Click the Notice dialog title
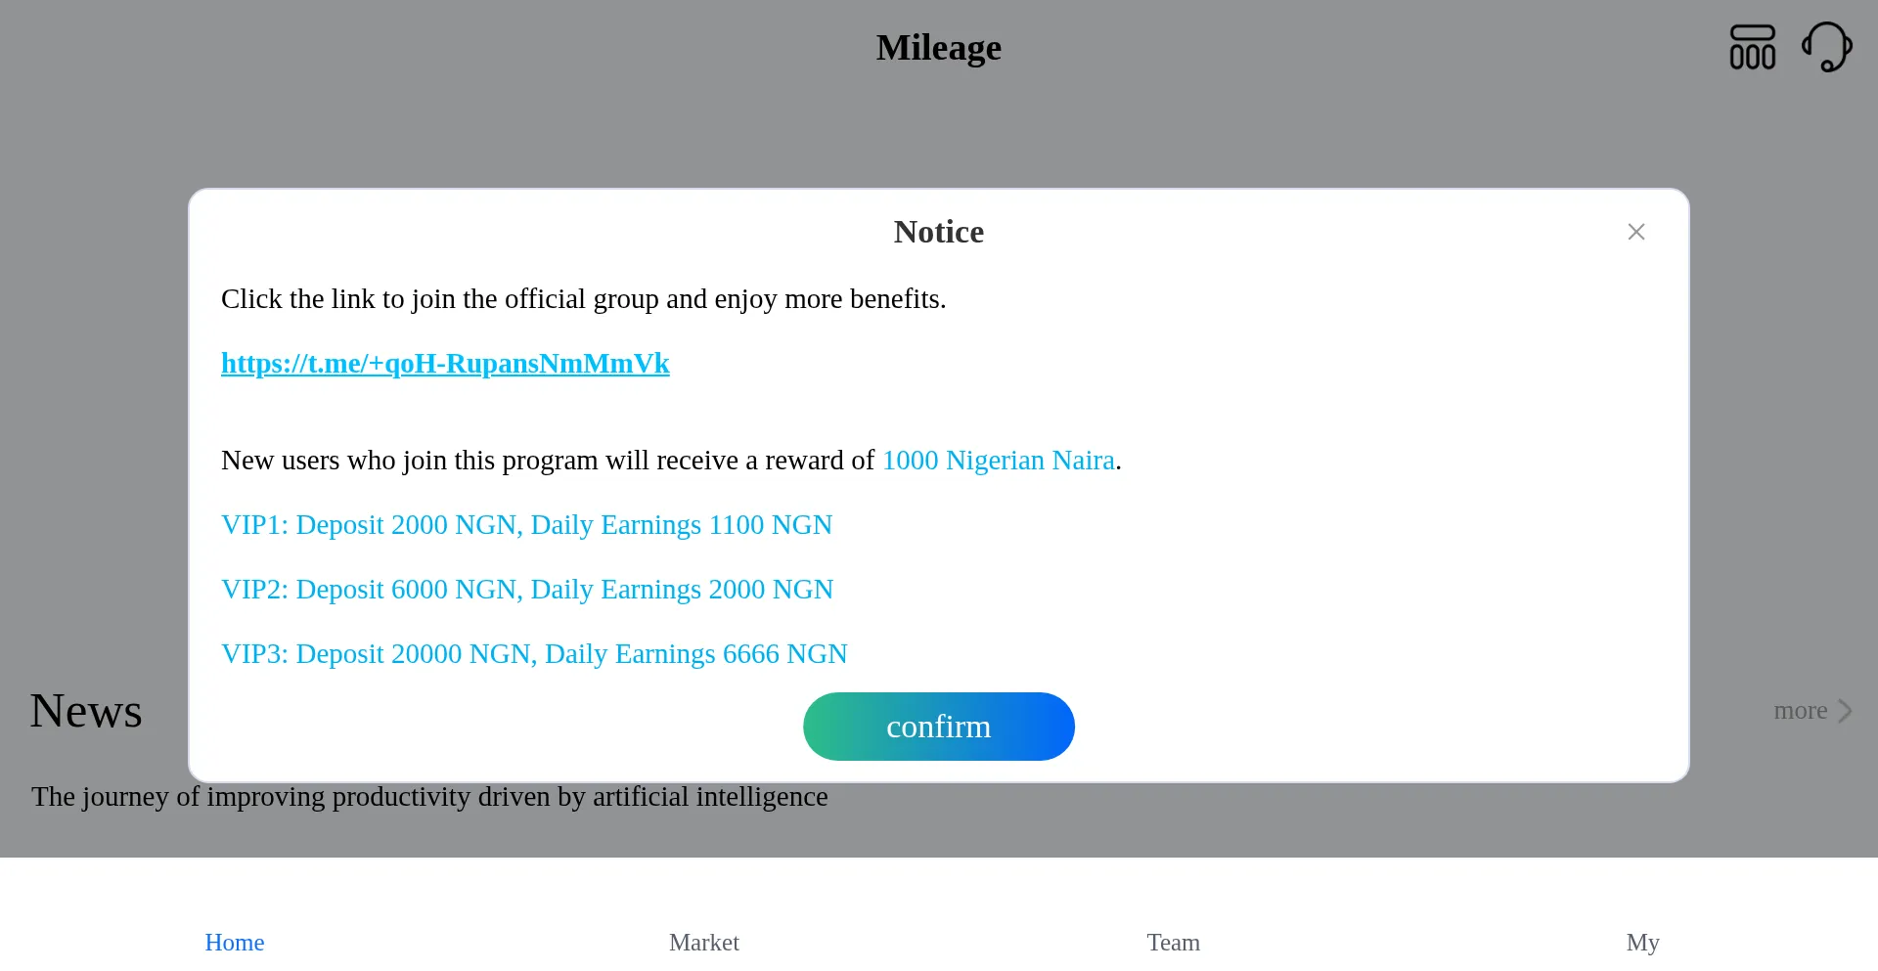The height and width of the screenshot is (971, 1878). (938, 232)
